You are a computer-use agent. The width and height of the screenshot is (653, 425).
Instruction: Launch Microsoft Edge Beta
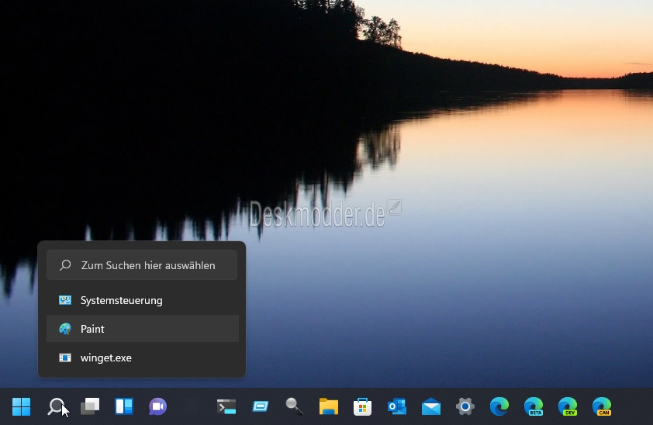coord(534,406)
